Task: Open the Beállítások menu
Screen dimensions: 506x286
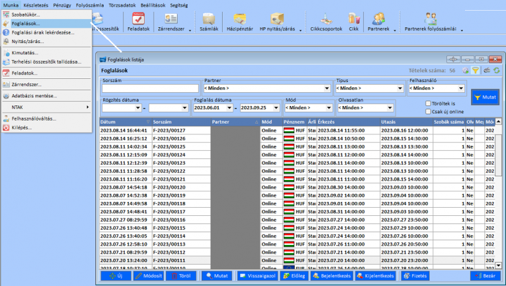Action: tap(153, 5)
